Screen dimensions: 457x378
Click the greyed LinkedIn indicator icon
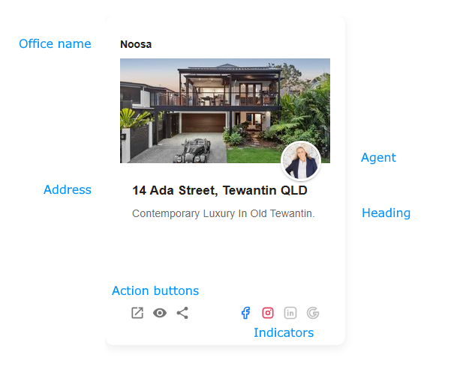(290, 313)
